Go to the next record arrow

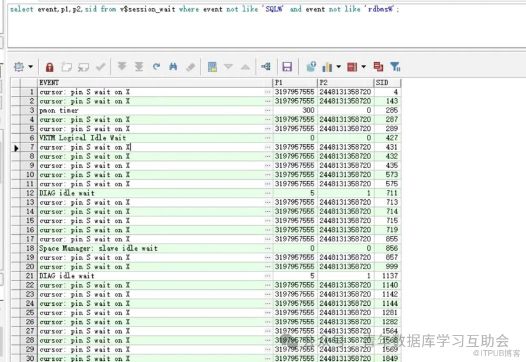[x=228, y=67]
